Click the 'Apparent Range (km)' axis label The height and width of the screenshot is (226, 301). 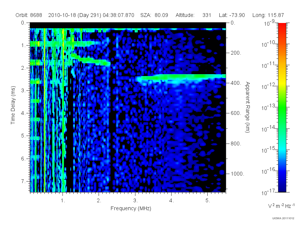248,107
